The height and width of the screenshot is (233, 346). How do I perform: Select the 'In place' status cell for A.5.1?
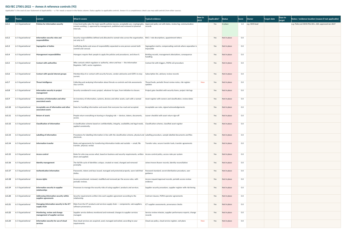coord(230,29)
